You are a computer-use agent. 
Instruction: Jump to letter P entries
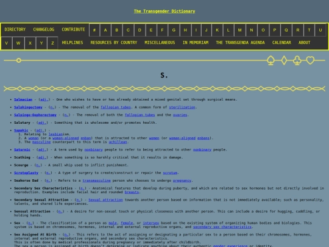pyautogui.click(x=274, y=30)
